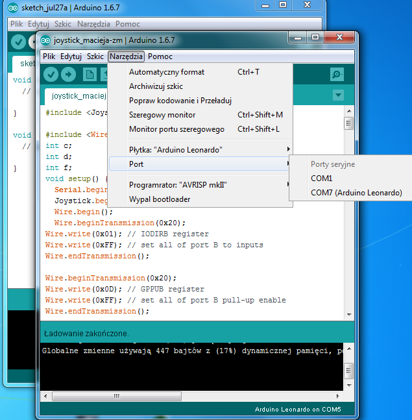
Task: Select COM7 (Arduino Leonardo) port
Action: click(356, 193)
